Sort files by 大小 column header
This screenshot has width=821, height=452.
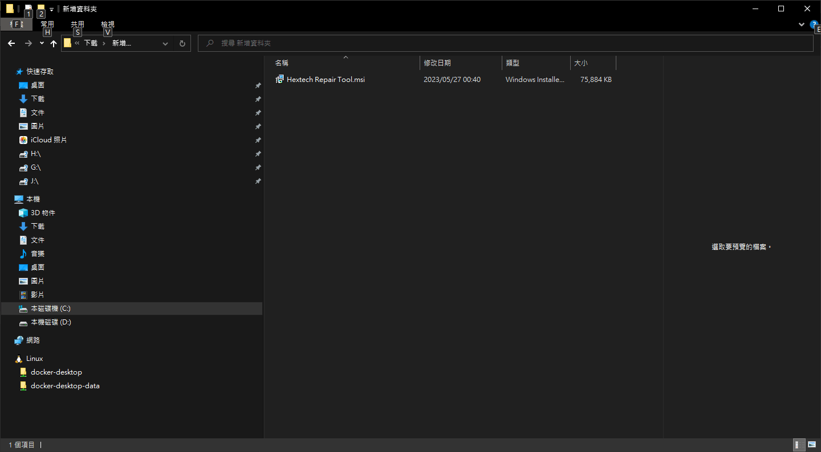pos(581,63)
